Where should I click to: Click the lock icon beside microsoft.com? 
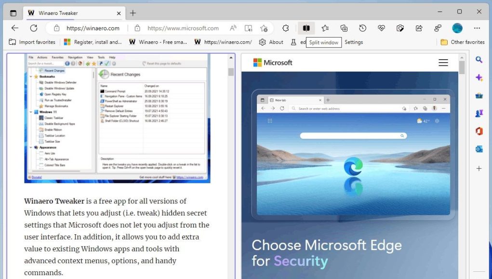[x=137, y=28]
